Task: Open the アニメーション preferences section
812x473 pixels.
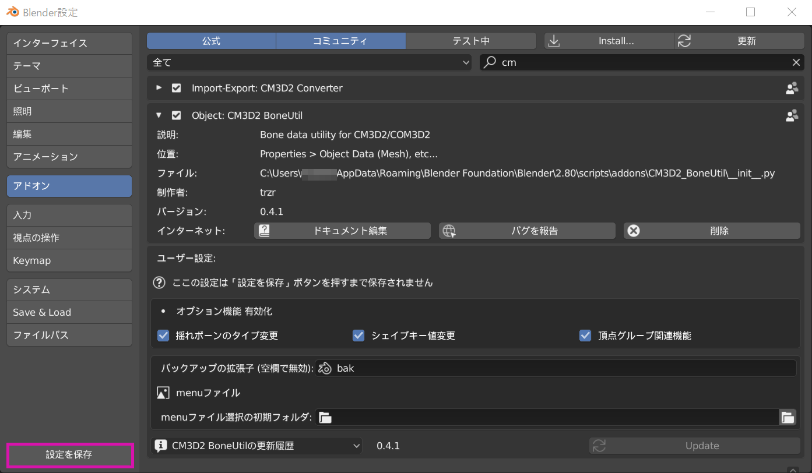Action: click(x=69, y=157)
